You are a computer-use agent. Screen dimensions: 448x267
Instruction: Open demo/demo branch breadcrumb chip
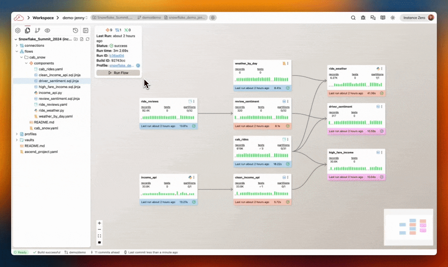[150, 17]
